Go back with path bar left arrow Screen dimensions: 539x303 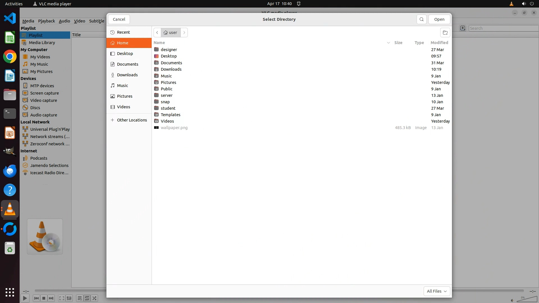tap(157, 33)
